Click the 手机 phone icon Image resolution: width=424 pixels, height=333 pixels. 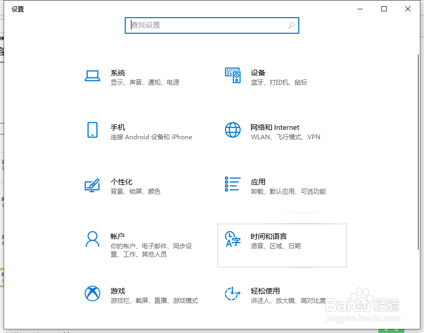92,130
